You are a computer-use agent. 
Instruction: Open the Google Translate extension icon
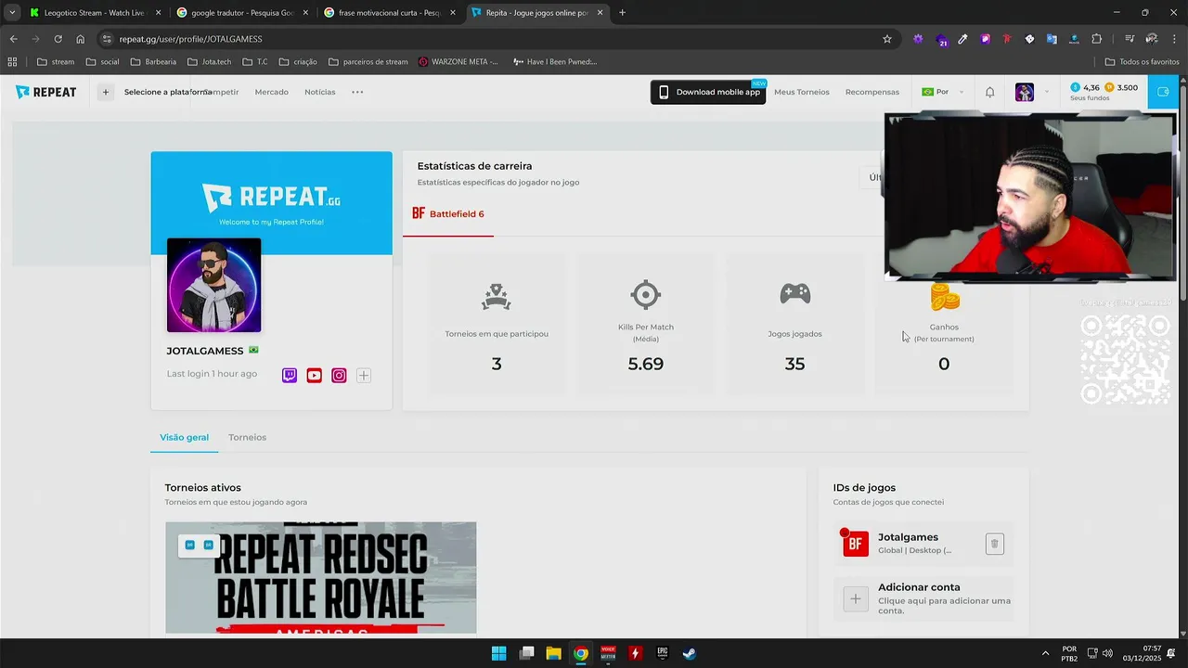click(1052, 39)
